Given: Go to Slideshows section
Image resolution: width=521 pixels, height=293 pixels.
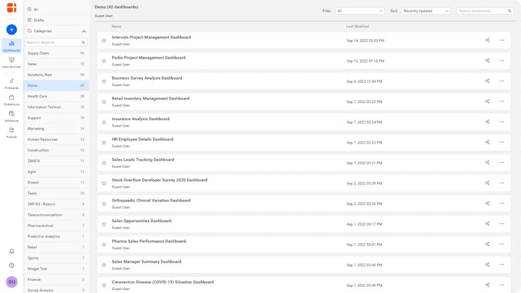Looking at the screenshot, I should [x=12, y=99].
